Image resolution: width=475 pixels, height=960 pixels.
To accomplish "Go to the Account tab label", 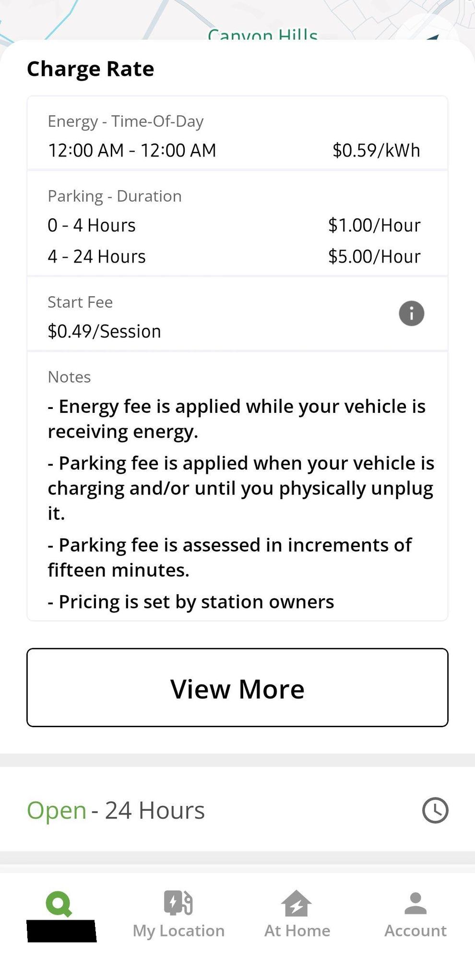I will point(416,931).
